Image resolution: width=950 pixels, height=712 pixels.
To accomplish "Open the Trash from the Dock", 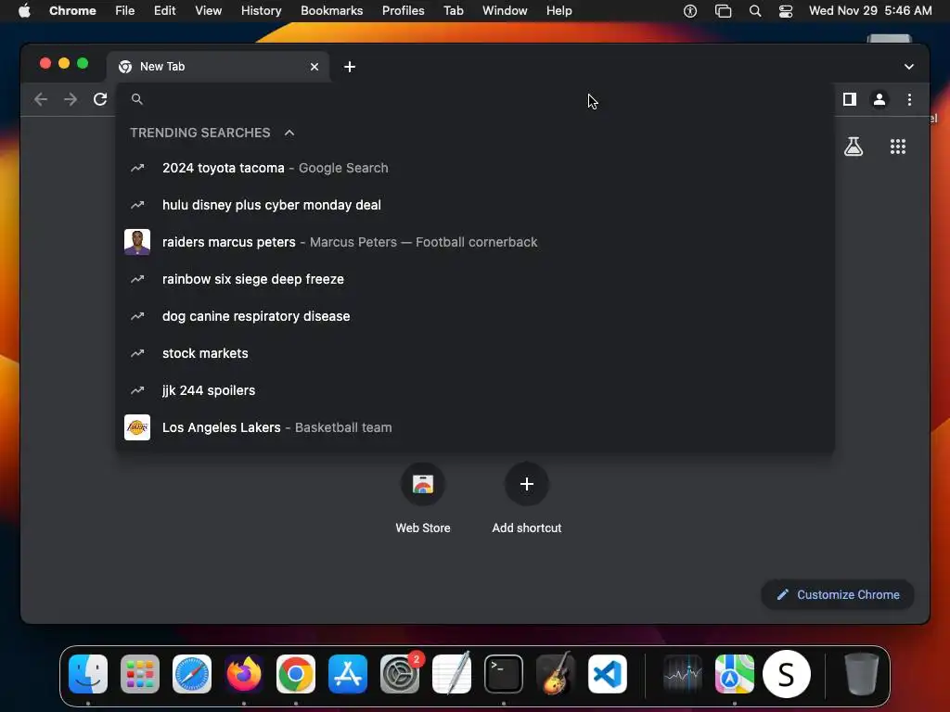I will 862,674.
